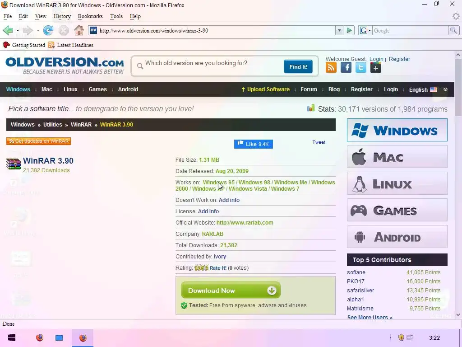Open the Getting Started bookmark

click(x=24, y=45)
